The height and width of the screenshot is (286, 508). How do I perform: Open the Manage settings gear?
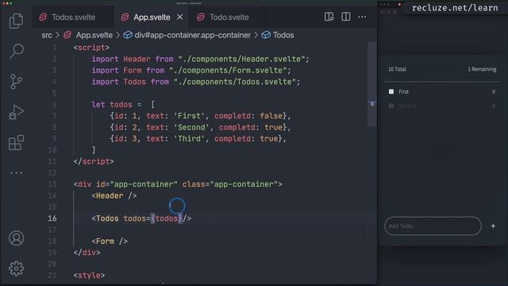click(x=16, y=269)
